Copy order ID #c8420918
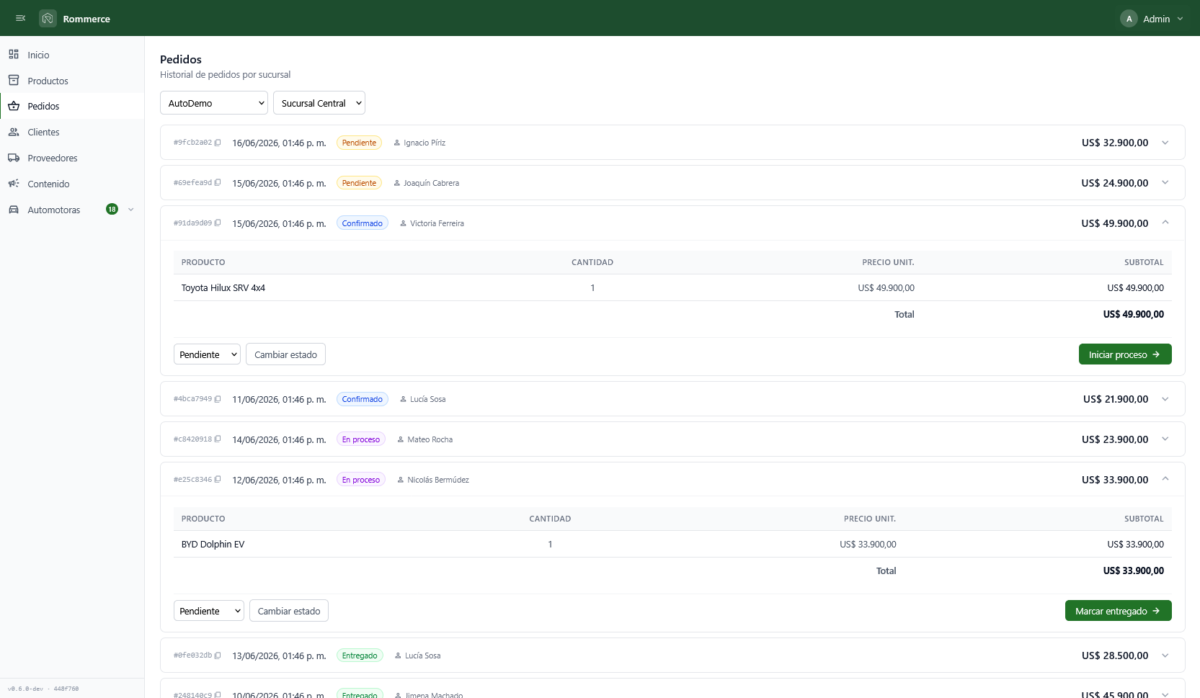Image resolution: width=1200 pixels, height=698 pixels. click(218, 439)
